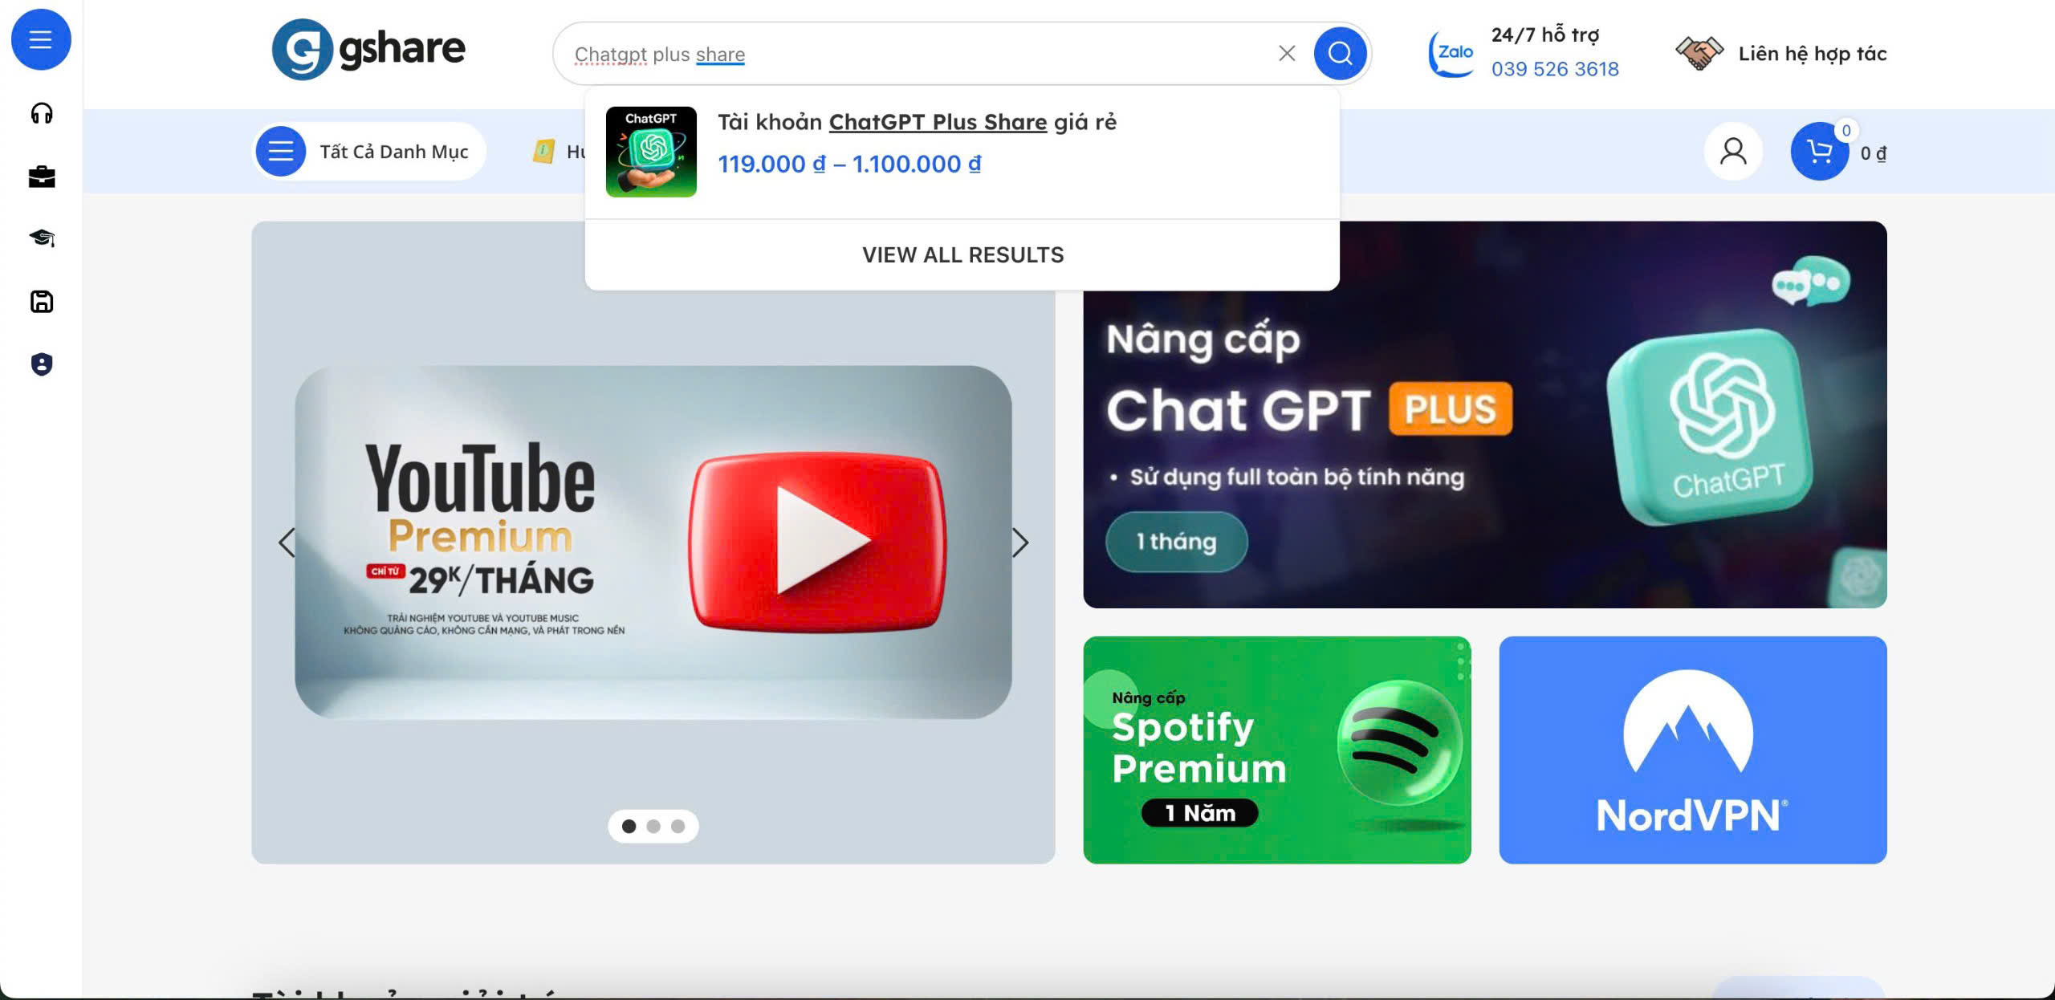This screenshot has width=2055, height=1000.
Task: Open the Spotify Premium 1 Năm banner
Action: (1277, 750)
